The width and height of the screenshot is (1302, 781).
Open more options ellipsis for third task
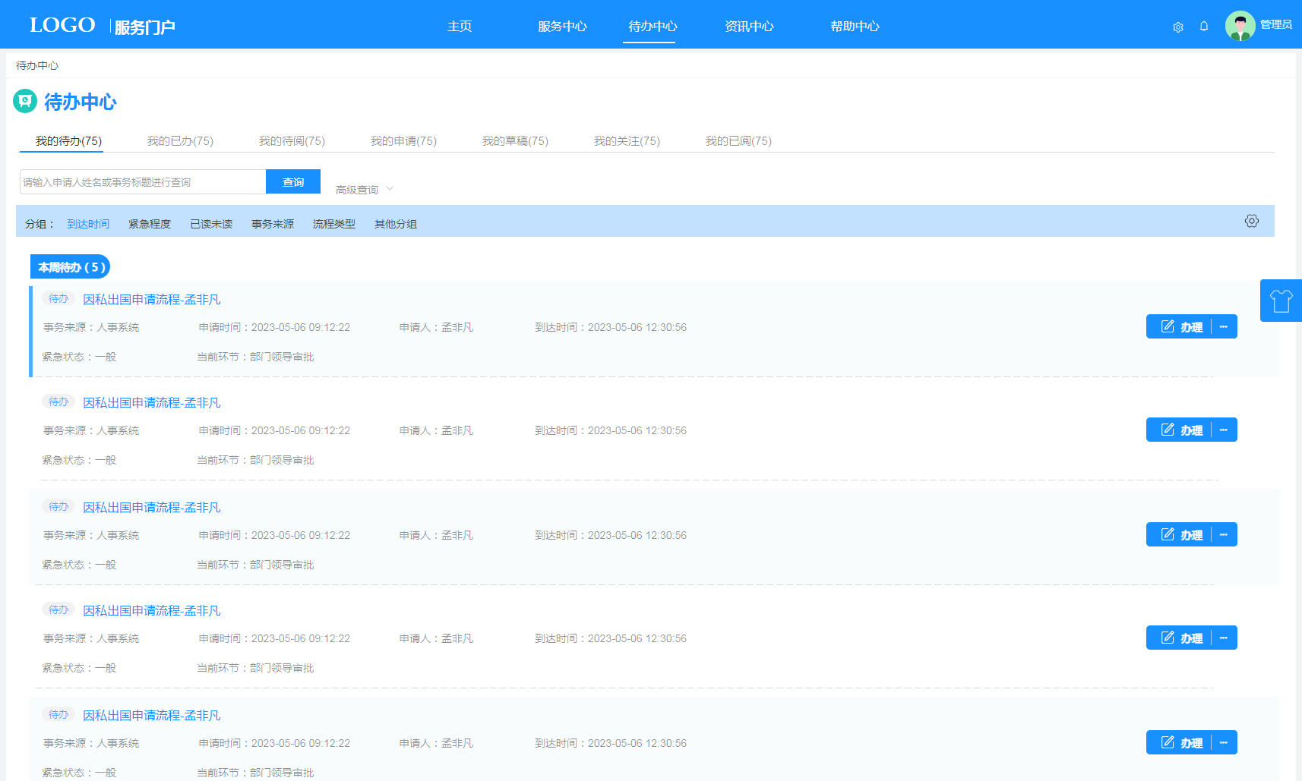[1224, 535]
